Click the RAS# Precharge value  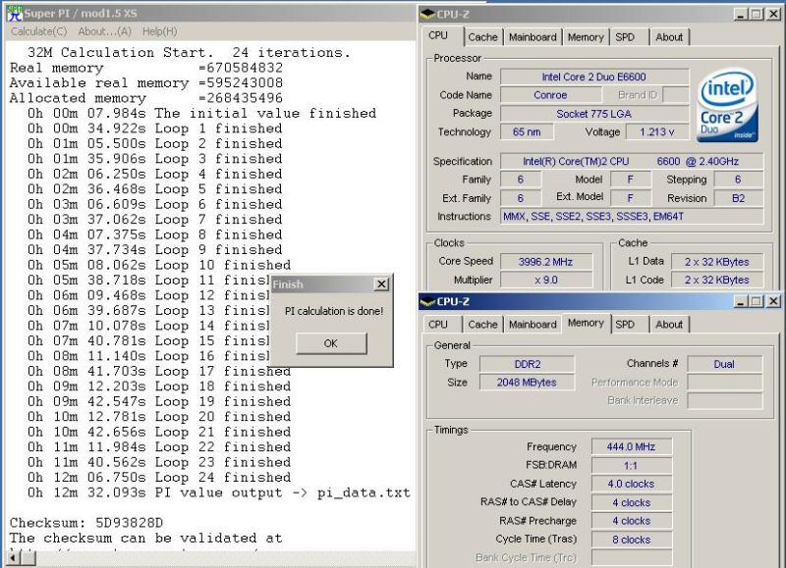[x=631, y=521]
